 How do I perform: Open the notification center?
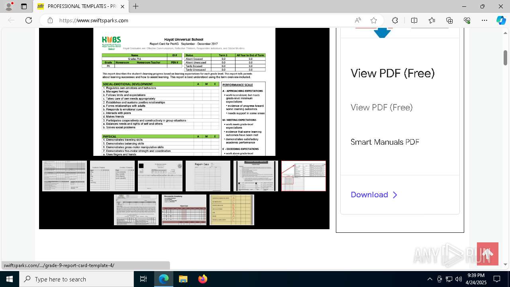tap(497, 279)
